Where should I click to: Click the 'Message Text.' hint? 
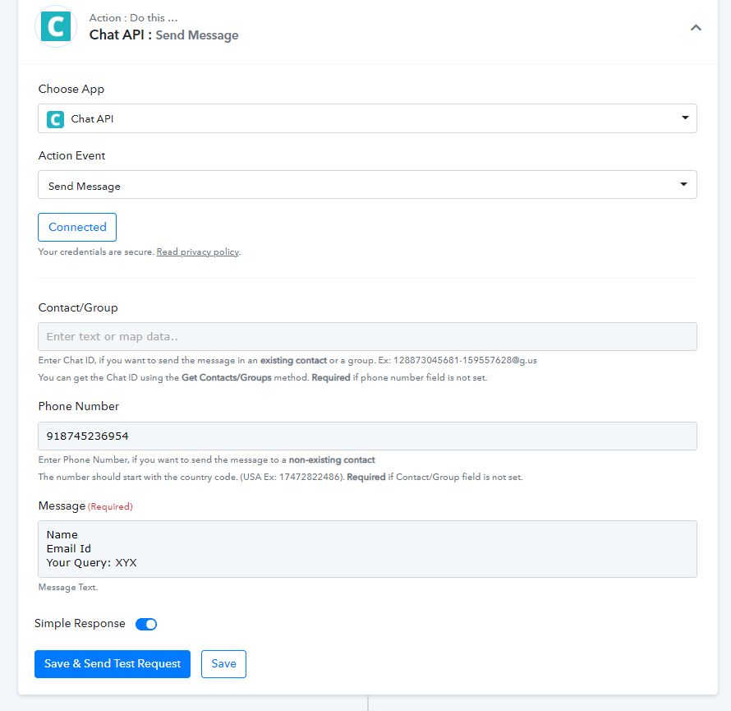(68, 588)
